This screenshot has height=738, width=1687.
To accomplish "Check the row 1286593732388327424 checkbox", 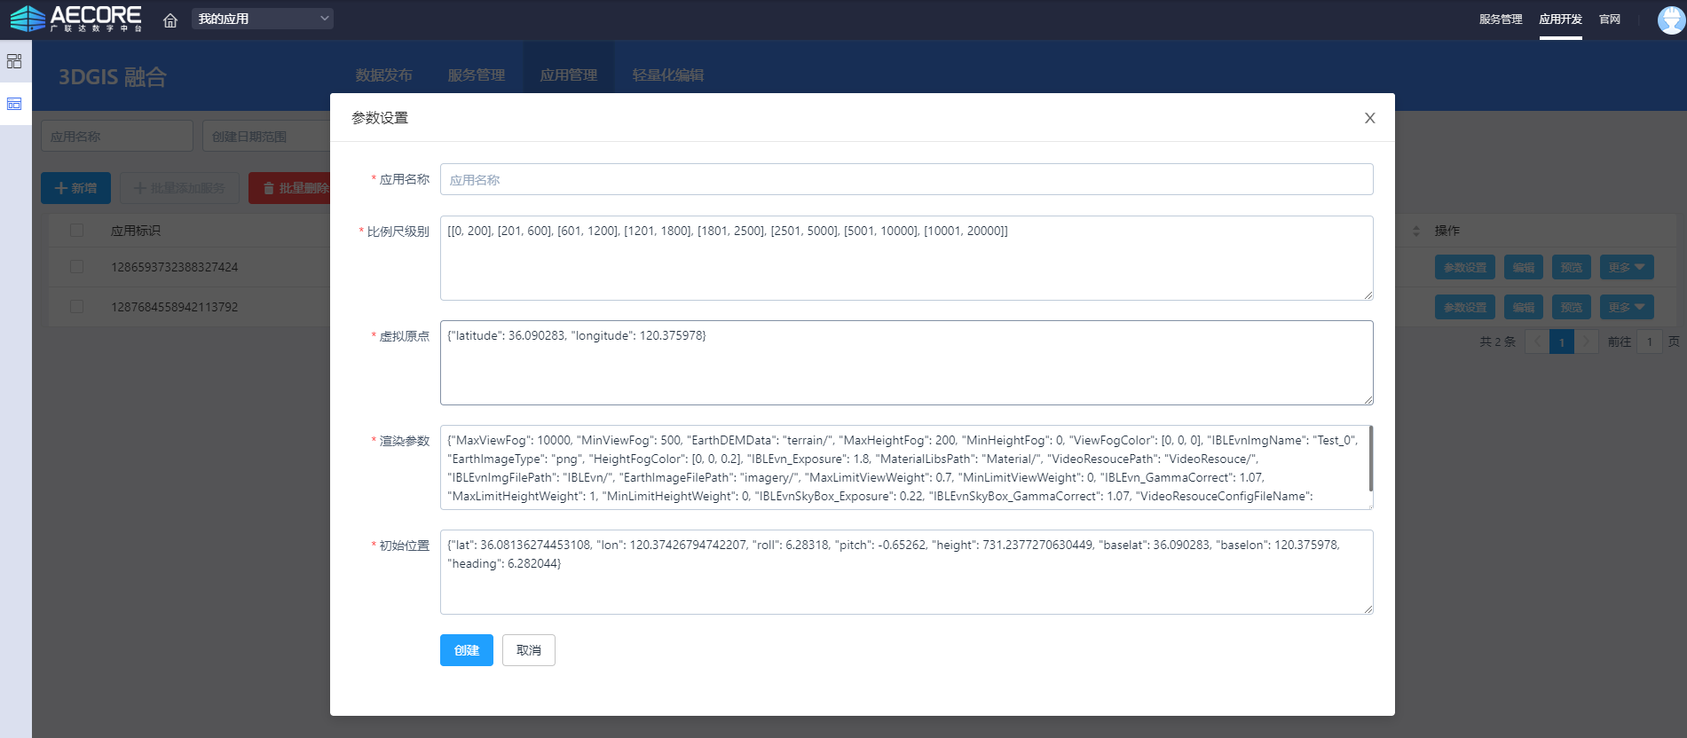I will click(77, 267).
